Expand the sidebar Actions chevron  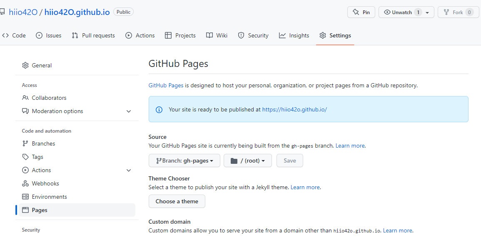[x=129, y=170]
